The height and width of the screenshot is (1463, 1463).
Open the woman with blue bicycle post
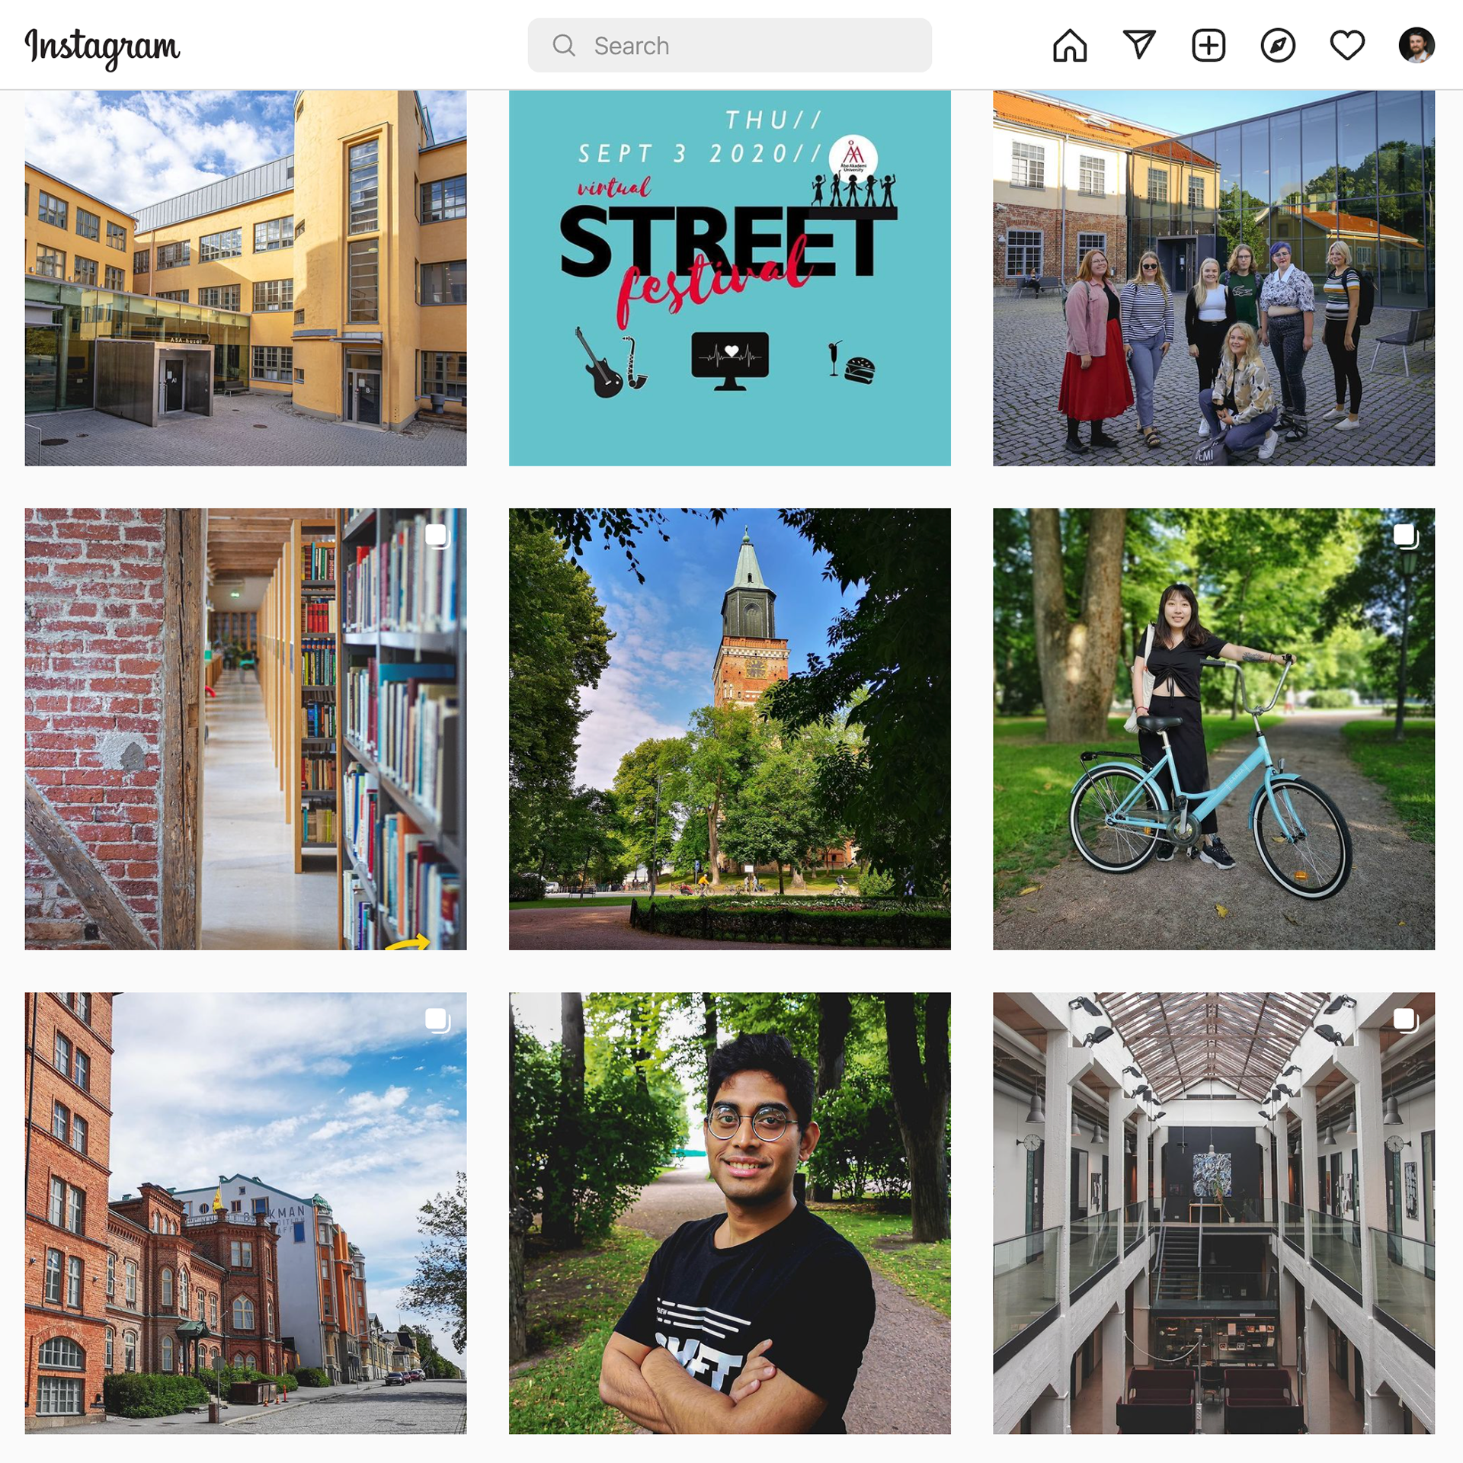point(1213,729)
